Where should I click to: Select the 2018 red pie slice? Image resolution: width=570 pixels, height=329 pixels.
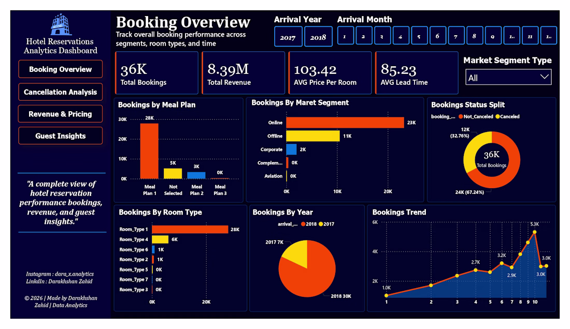pyautogui.click(x=309, y=276)
